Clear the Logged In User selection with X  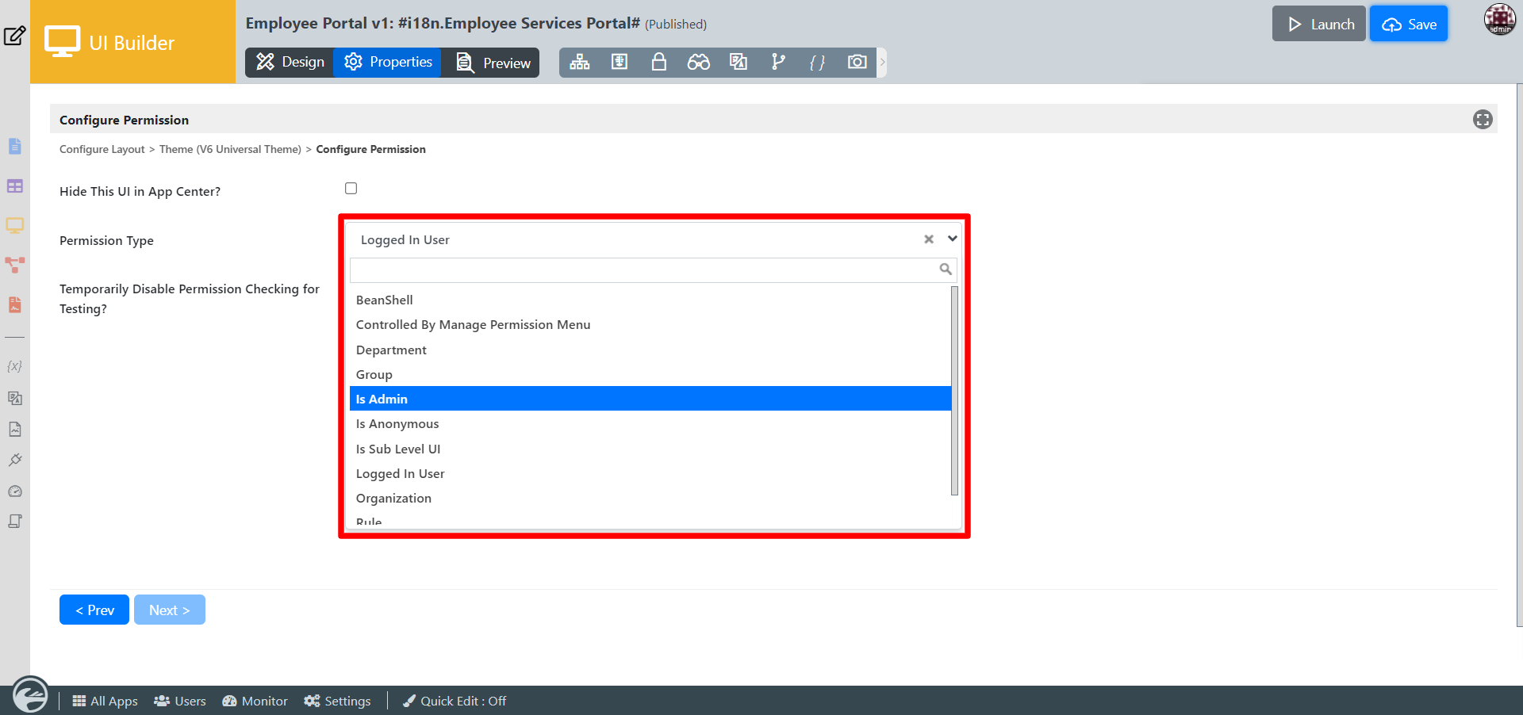pos(928,239)
